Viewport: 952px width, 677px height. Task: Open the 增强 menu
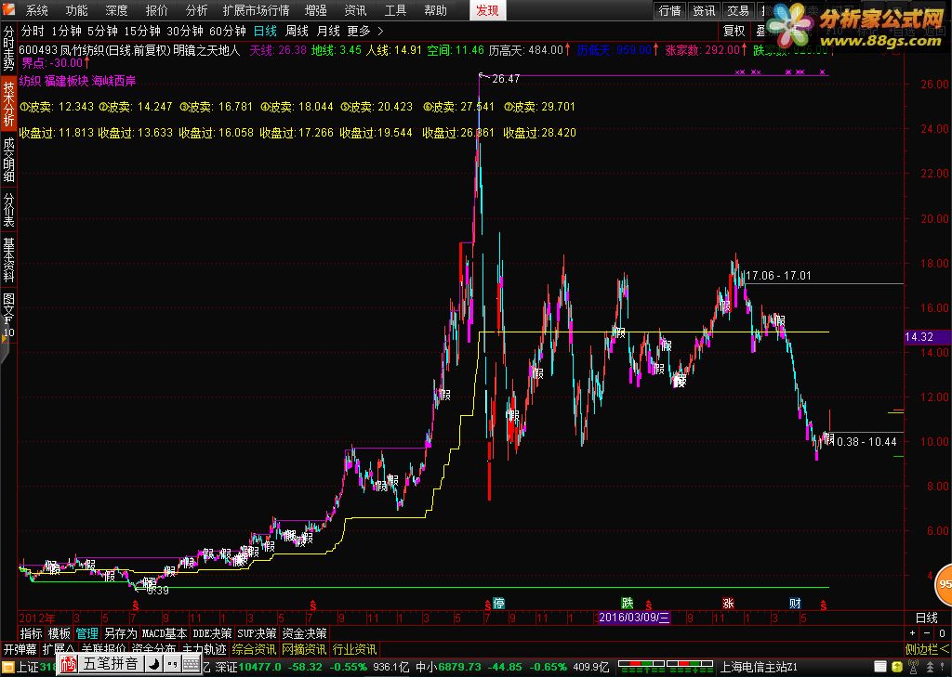tap(316, 9)
